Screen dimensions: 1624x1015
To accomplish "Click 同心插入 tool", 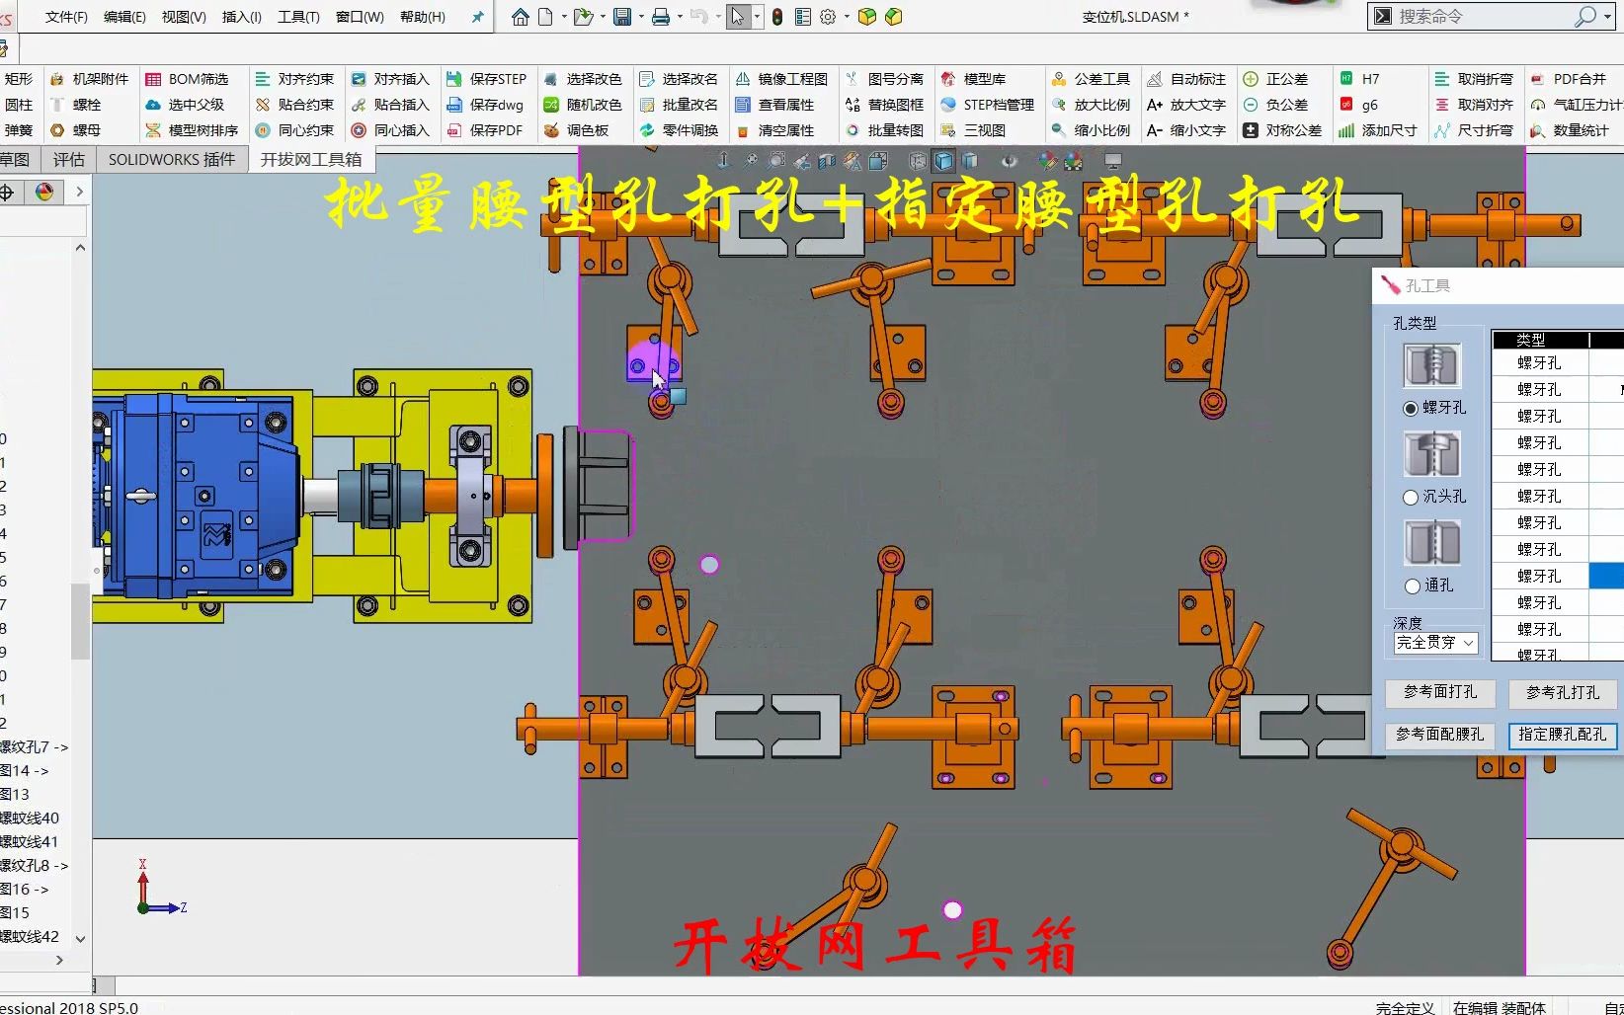I will point(390,130).
